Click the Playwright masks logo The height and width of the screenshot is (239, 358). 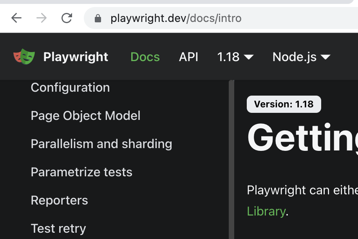tap(24, 57)
